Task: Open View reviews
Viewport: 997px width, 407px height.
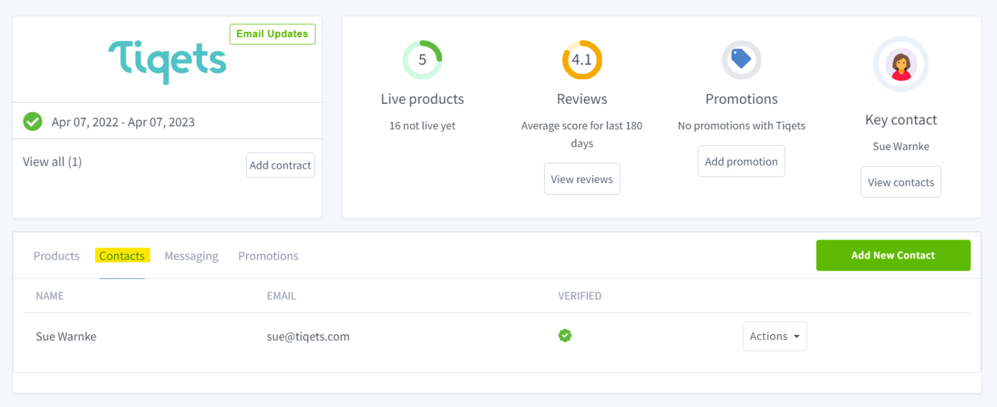Action: (x=582, y=179)
